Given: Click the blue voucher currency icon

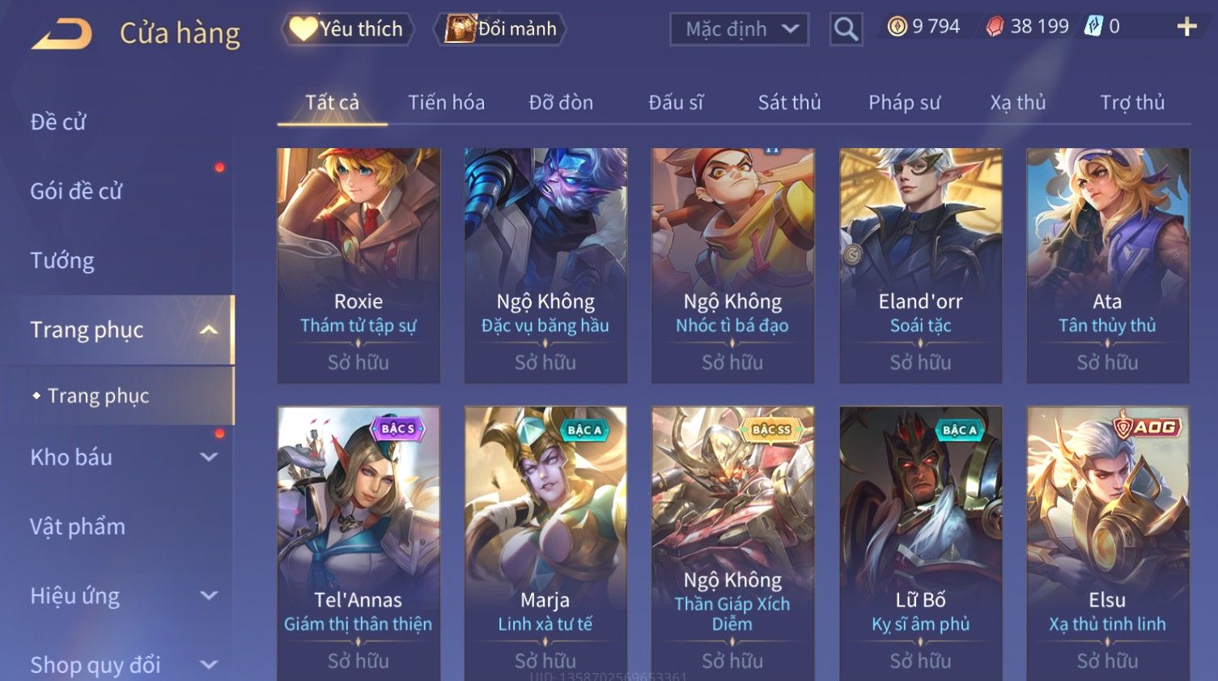Looking at the screenshot, I should pyautogui.click(x=1093, y=27).
